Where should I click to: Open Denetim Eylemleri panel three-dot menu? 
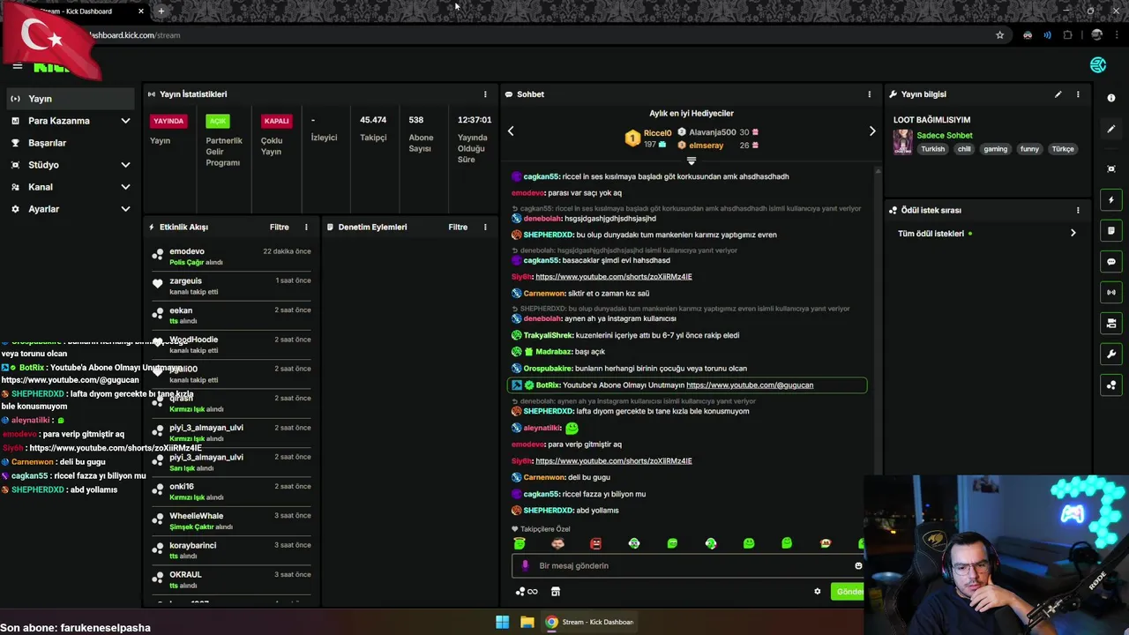(484, 227)
